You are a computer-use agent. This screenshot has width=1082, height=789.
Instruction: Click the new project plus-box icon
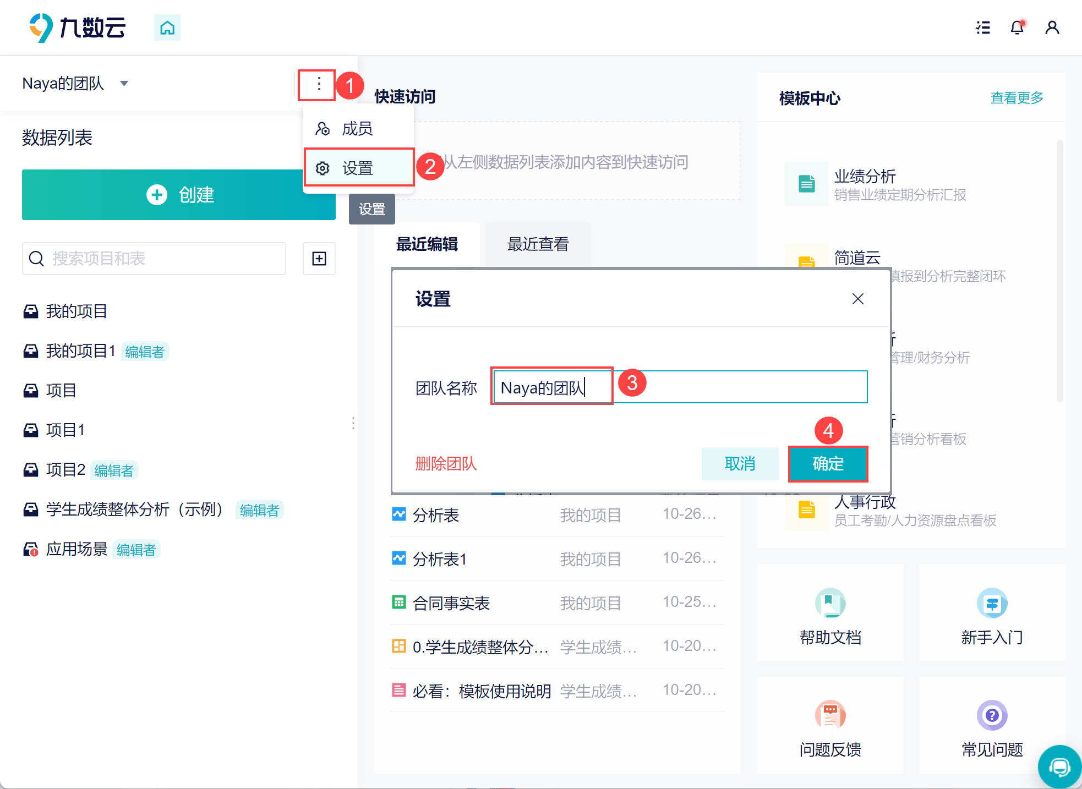coord(319,259)
